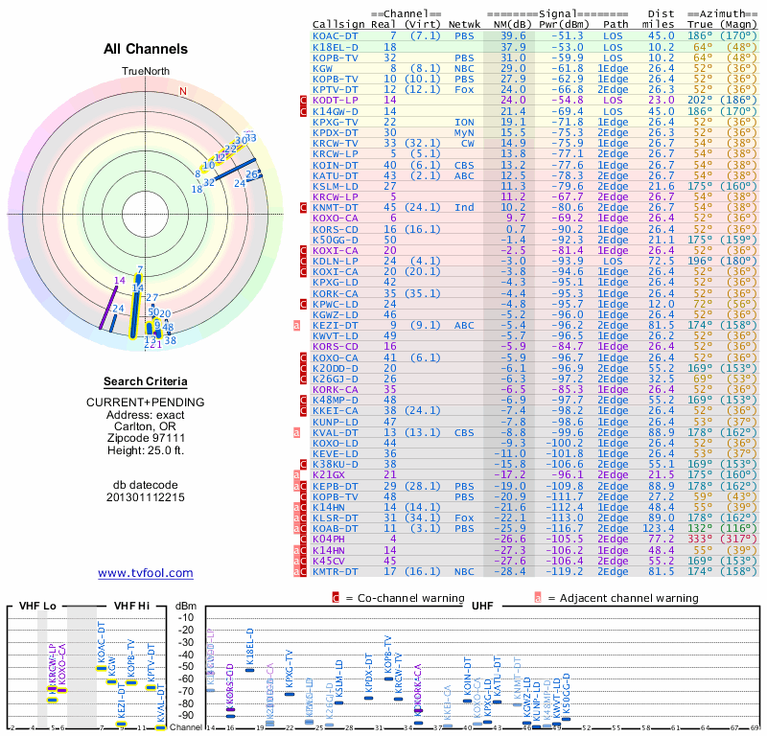Click co-channel warning icon beside K38KU-D
This screenshot has height=736, width=767.
(x=303, y=464)
